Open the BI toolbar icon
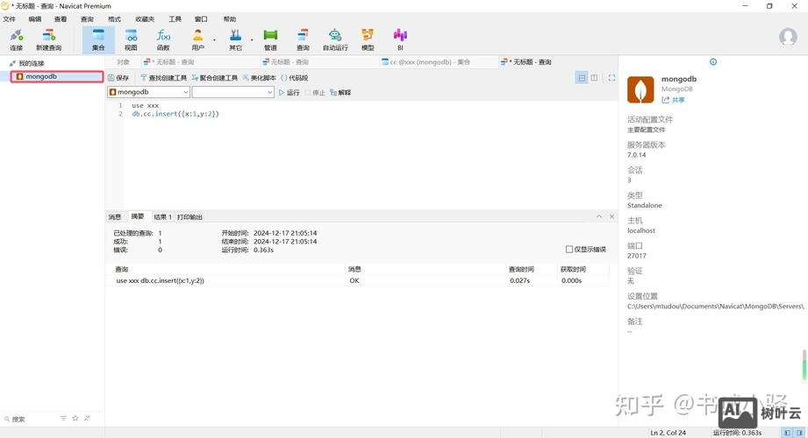 [x=400, y=39]
